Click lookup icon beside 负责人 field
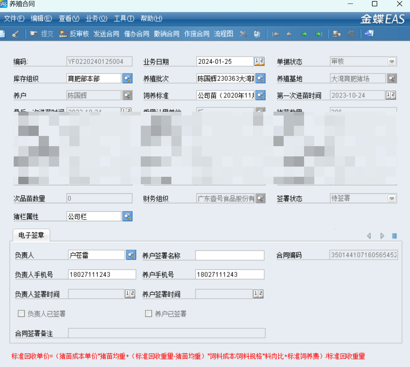The width and height of the screenshot is (410, 367). [131, 255]
